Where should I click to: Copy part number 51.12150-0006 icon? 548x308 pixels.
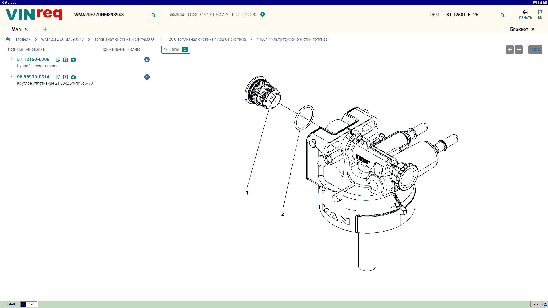pos(58,60)
